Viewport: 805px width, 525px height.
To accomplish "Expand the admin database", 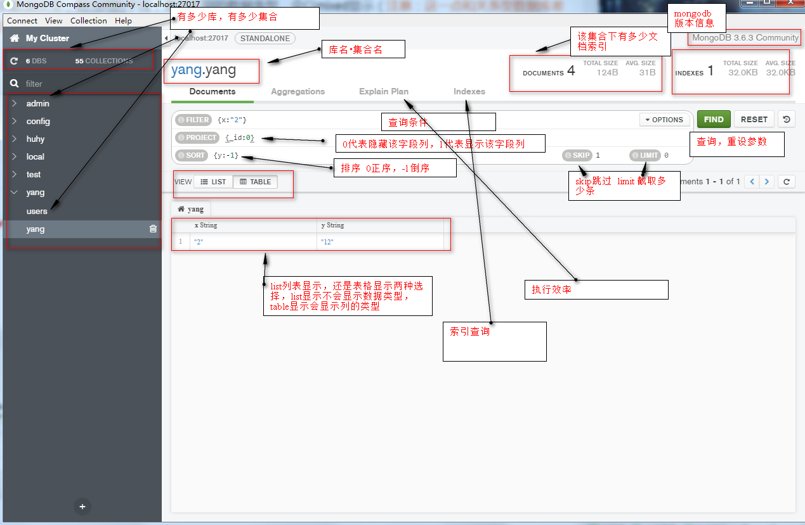I will tap(14, 103).
